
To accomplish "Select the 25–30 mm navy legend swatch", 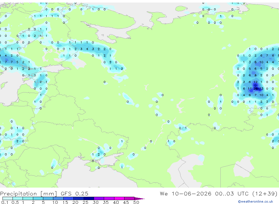I will coord(89,198).
